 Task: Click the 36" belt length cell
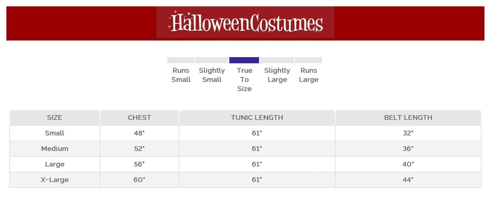point(408,149)
